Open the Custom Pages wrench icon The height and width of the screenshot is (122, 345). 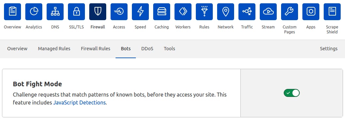[x=290, y=12]
